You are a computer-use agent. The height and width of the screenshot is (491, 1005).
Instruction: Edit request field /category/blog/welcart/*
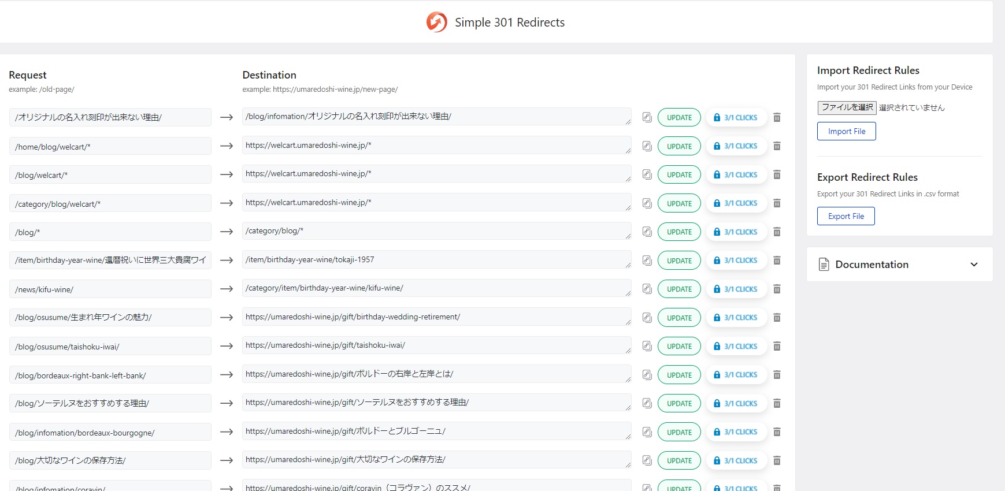click(x=110, y=203)
